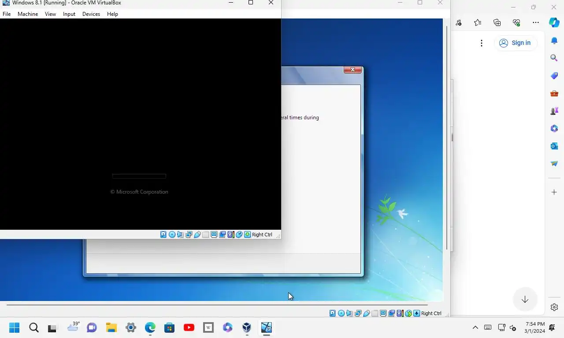Open optical disc indicator in rear VM status bar
The width and height of the screenshot is (564, 338).
[x=341, y=313]
